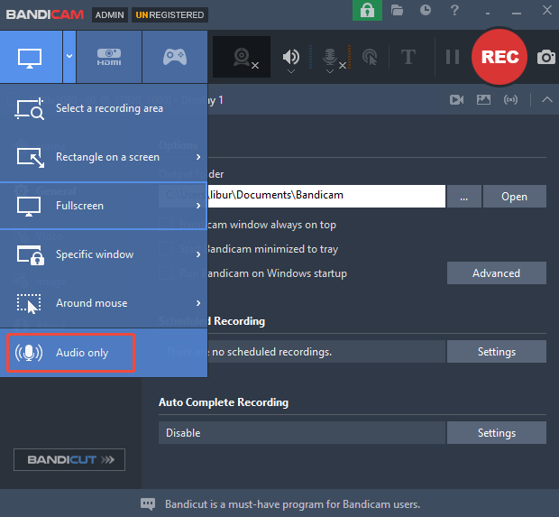559x517 pixels.
Task: Click the output folder path field
Action: coord(302,196)
